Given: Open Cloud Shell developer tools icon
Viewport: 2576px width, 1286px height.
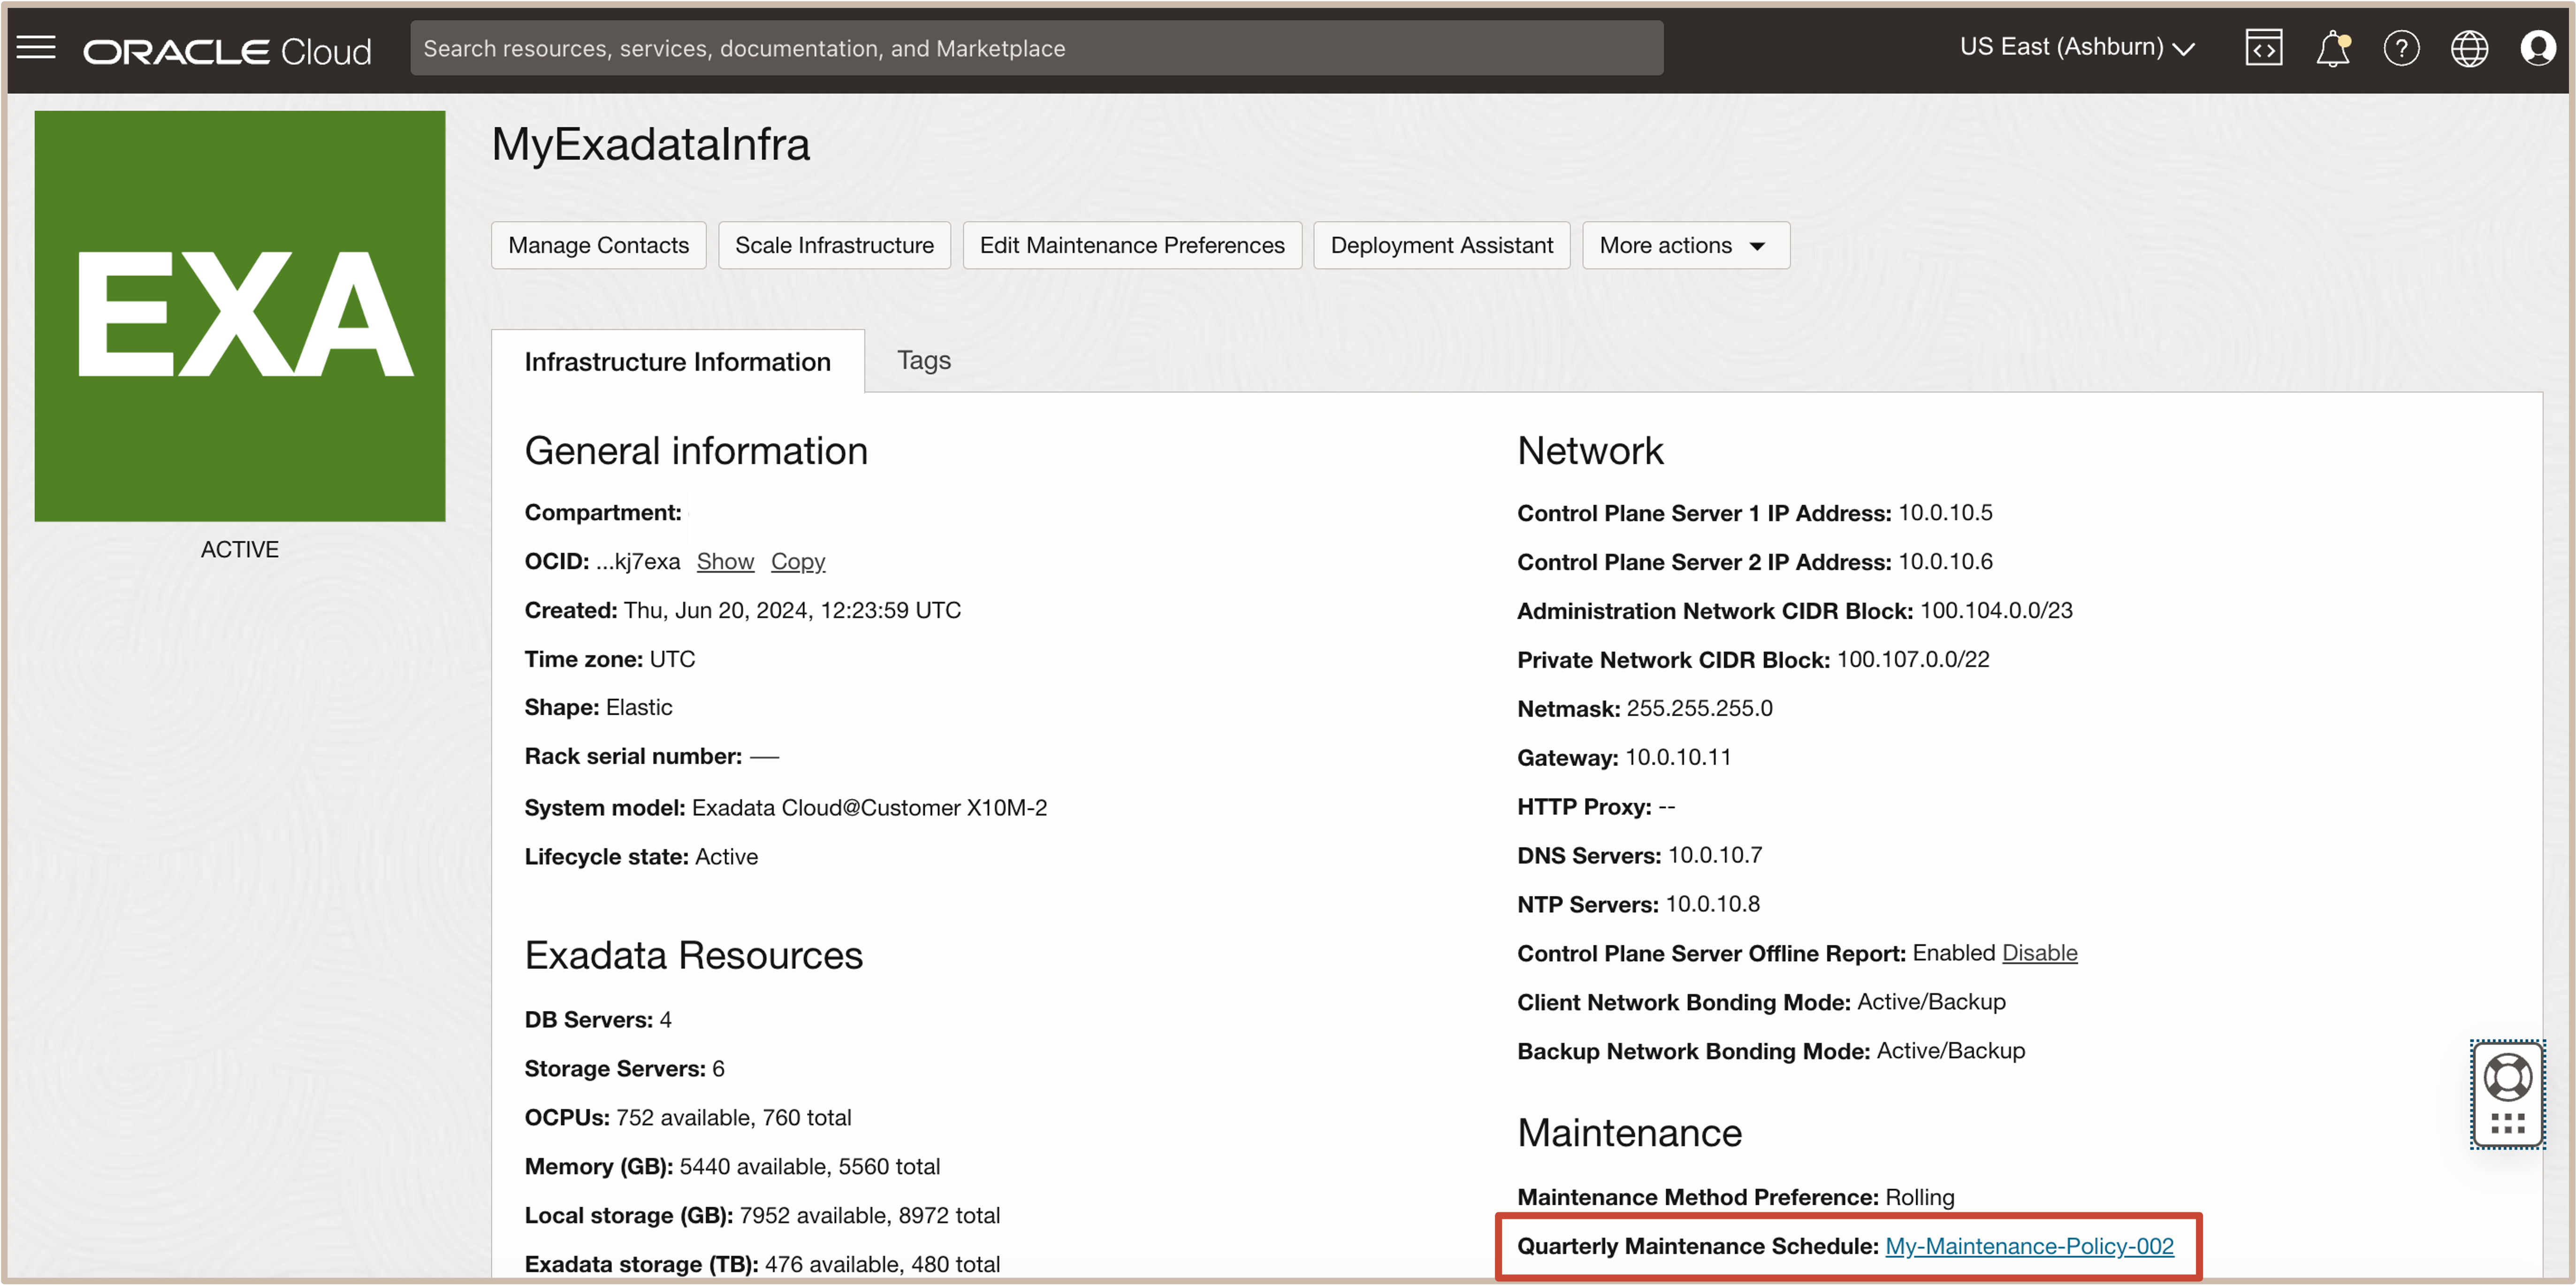Looking at the screenshot, I should coord(2263,47).
